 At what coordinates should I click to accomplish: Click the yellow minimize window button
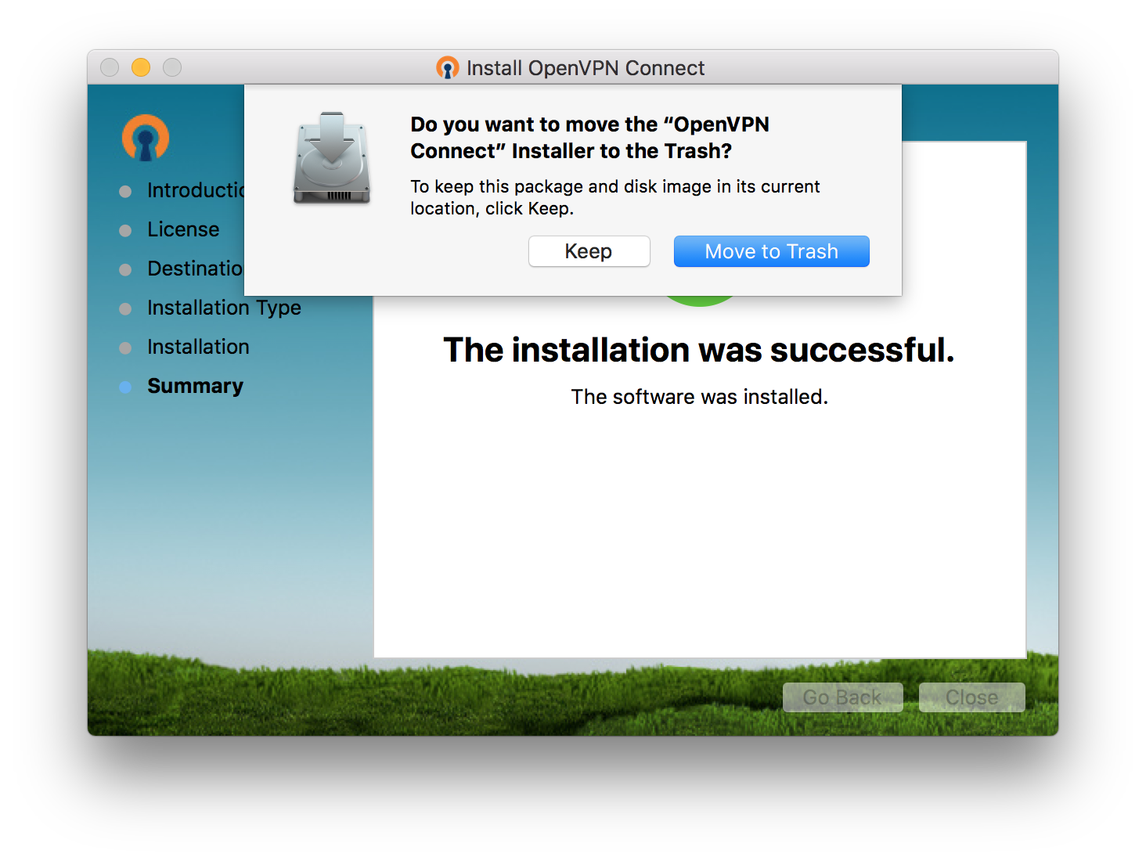point(141,68)
